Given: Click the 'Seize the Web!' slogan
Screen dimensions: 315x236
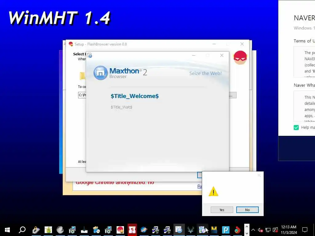Looking at the screenshot, I should pyautogui.click(x=205, y=73).
